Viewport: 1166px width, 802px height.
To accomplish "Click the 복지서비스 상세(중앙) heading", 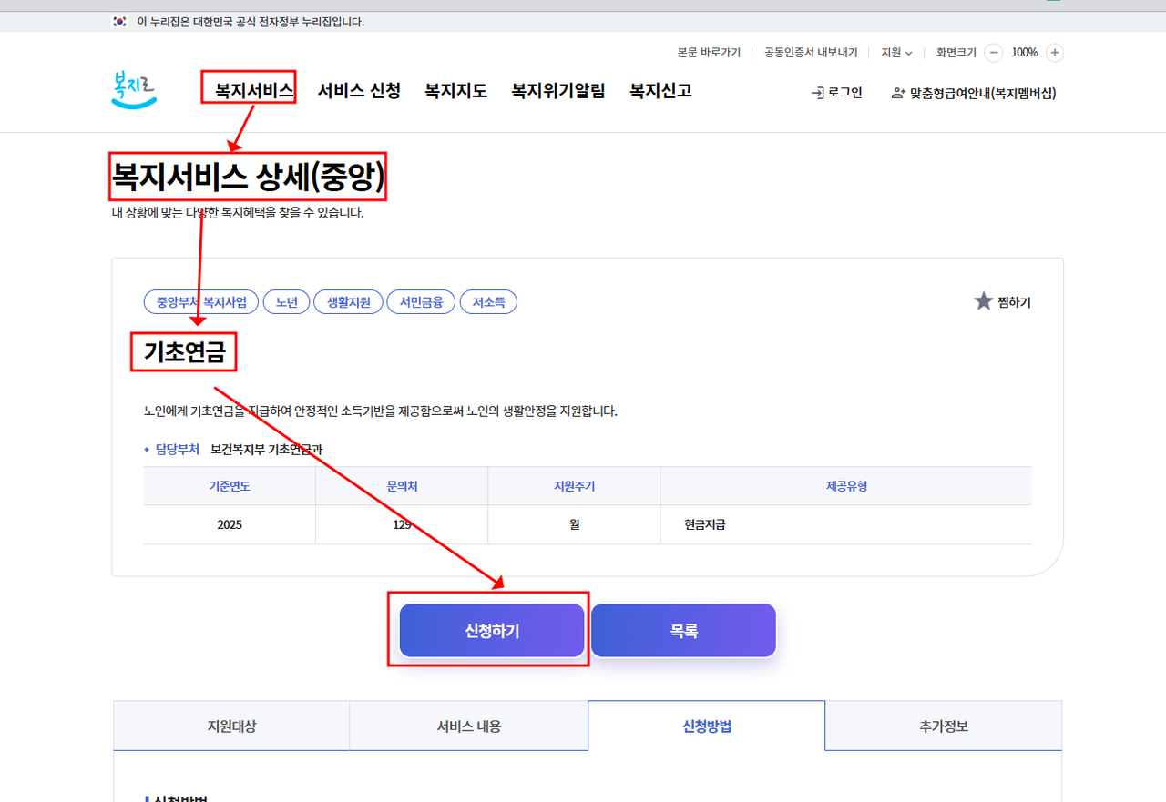I will [x=248, y=177].
